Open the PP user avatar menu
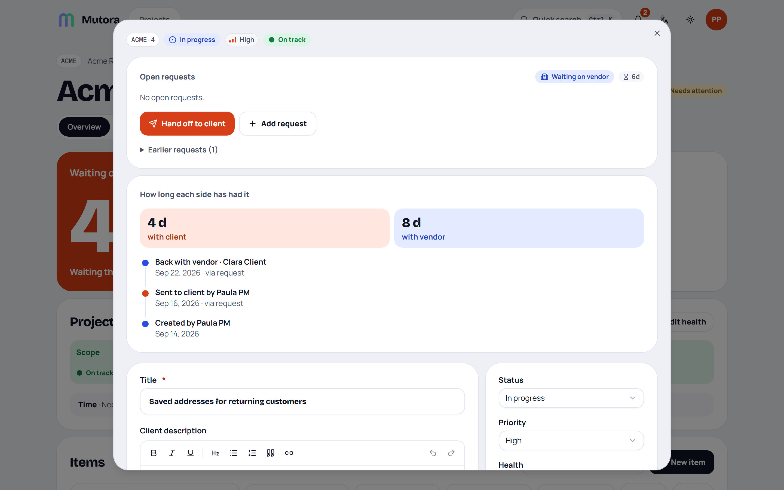The width and height of the screenshot is (784, 490). [x=716, y=19]
